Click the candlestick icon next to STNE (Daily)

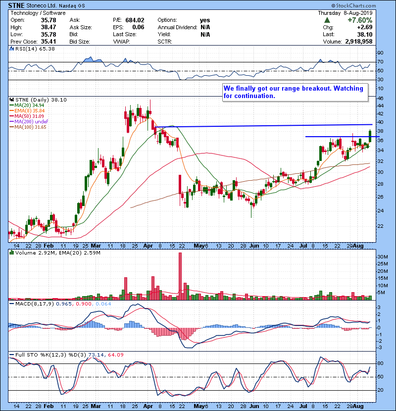[11, 100]
